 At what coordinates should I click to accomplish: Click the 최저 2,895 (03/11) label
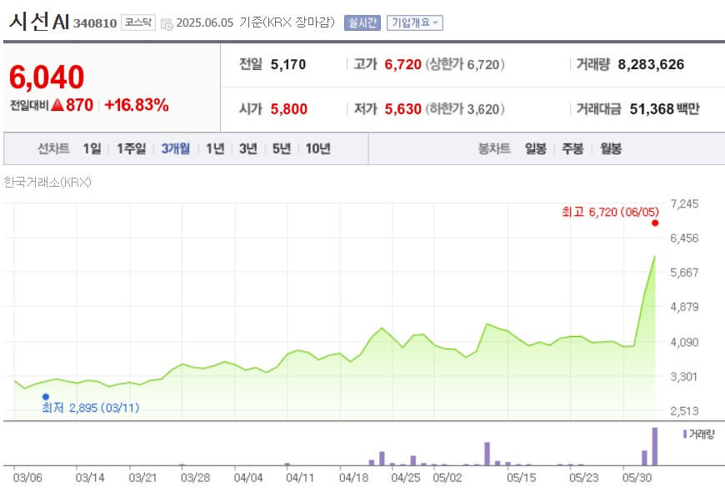pos(90,408)
